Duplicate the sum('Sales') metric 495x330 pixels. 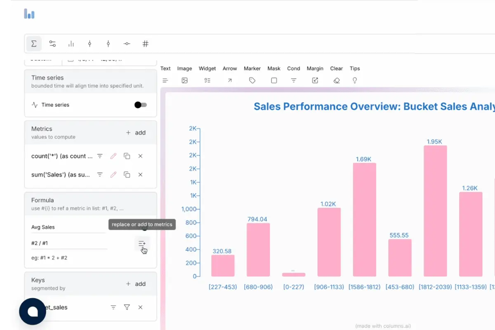coord(127,174)
